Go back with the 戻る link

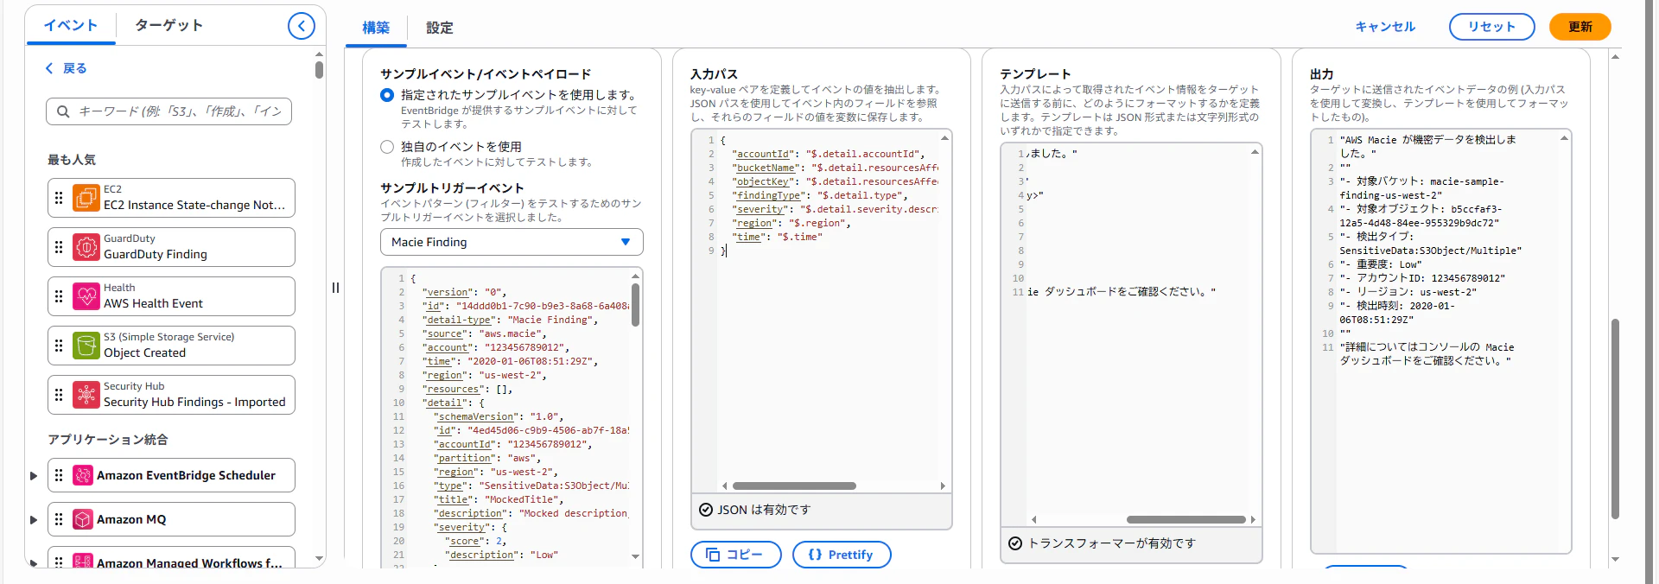coord(66,68)
